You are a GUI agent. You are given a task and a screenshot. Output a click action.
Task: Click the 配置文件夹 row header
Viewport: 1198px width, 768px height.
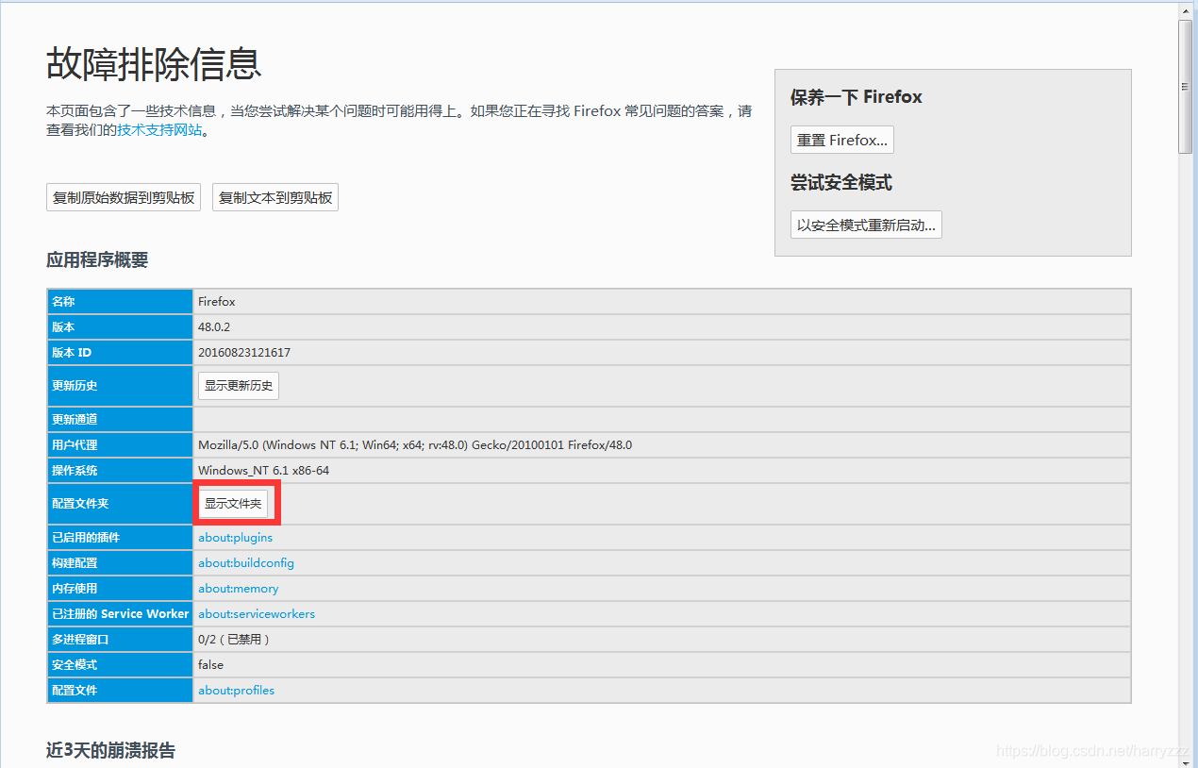[121, 504]
